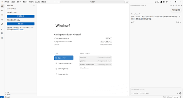Viewport: 183px width, 98px height.
Task: Click Connect via SSH
Action: [x=62, y=74]
